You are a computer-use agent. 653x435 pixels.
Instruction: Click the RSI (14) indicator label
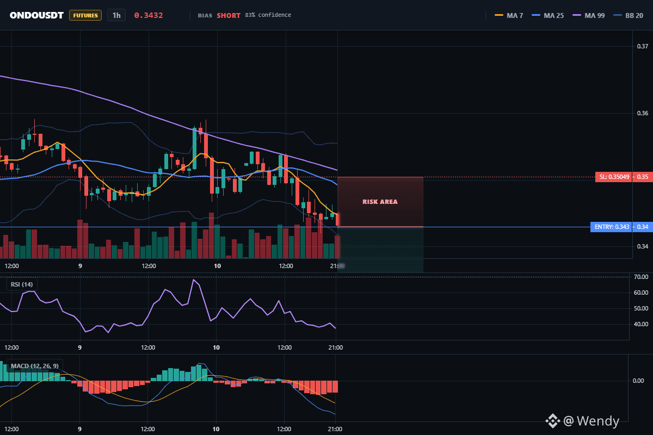coord(23,284)
